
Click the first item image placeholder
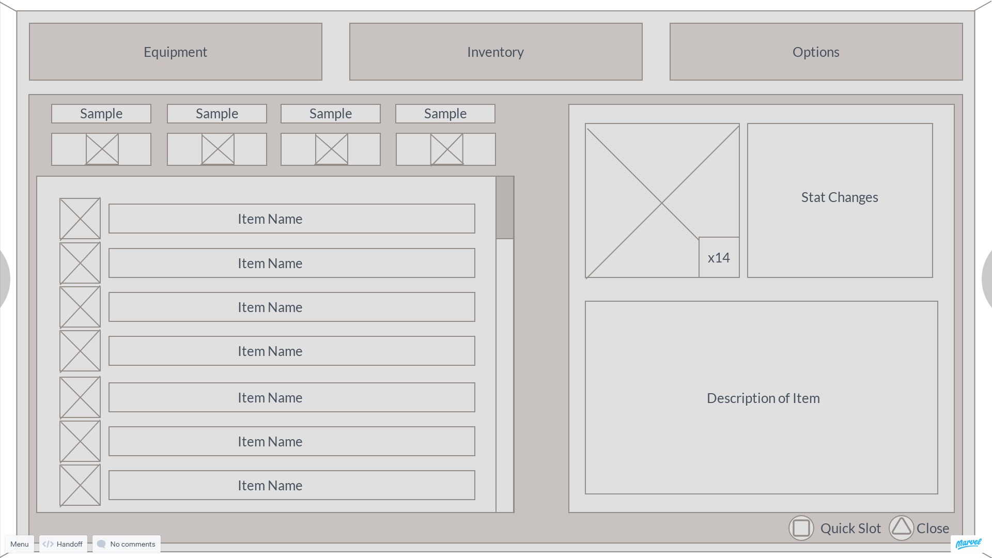coord(79,219)
